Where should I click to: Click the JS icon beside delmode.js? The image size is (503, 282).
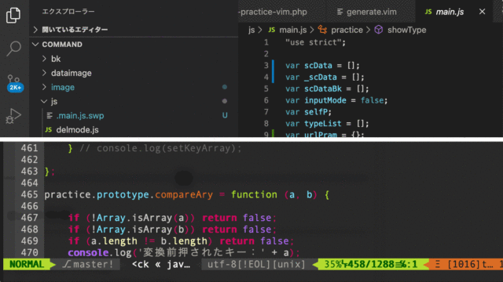tap(49, 129)
